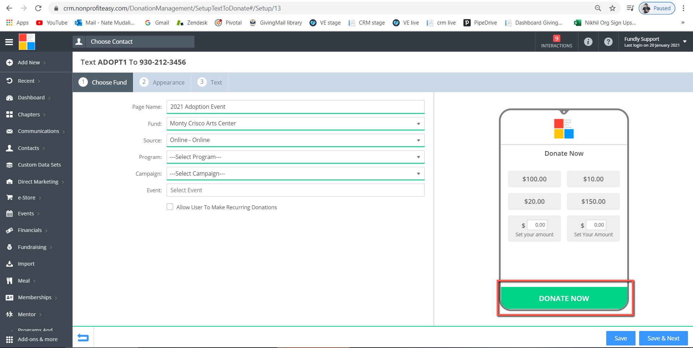Select the $10.00 donation amount

pos(593,179)
